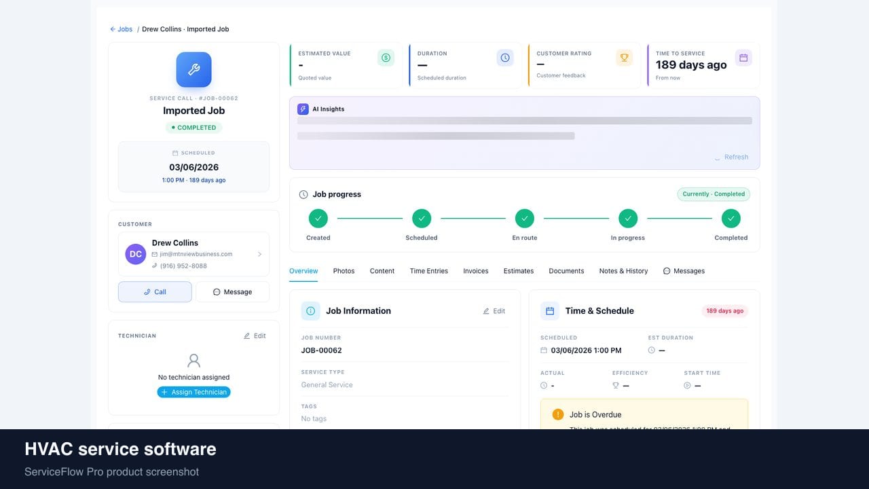This screenshot has width=869, height=489.
Task: Click the Created step checkmark
Action: (318, 219)
